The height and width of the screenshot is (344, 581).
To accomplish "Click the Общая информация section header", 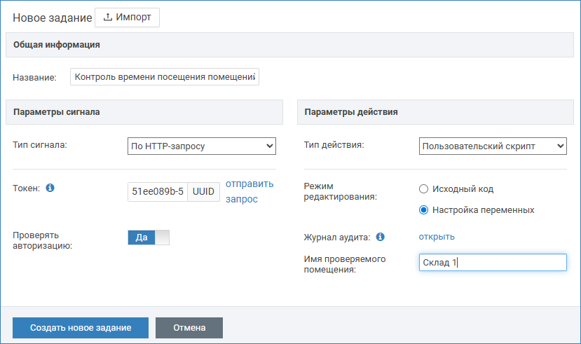I will click(x=56, y=45).
